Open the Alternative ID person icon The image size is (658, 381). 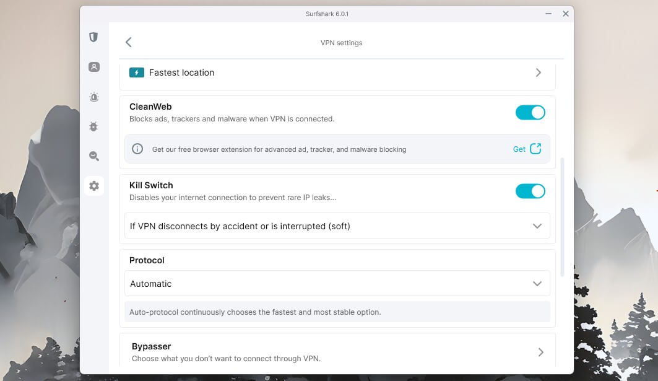94,67
